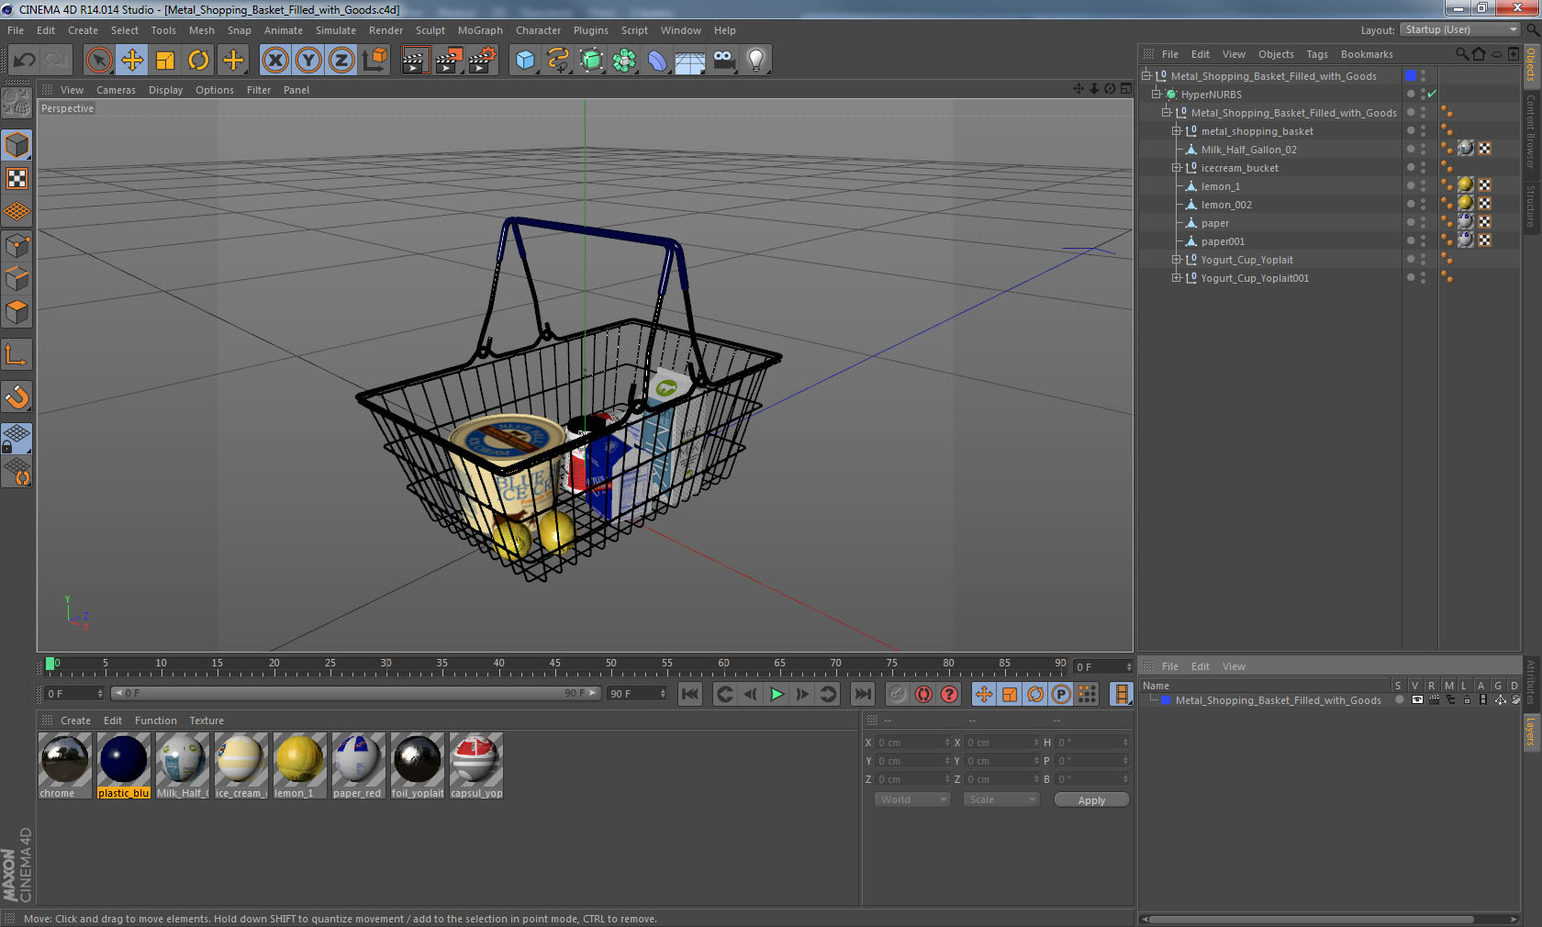Select the lemon_1 material swatch
This screenshot has width=1542, height=927.
tap(299, 765)
